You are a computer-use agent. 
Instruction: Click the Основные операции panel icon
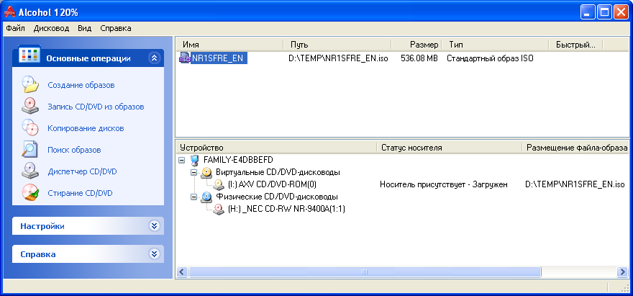click(30, 55)
